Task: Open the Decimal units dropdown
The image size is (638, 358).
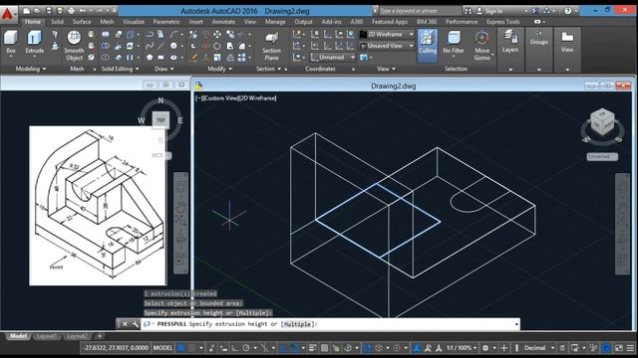Action: [x=539, y=348]
